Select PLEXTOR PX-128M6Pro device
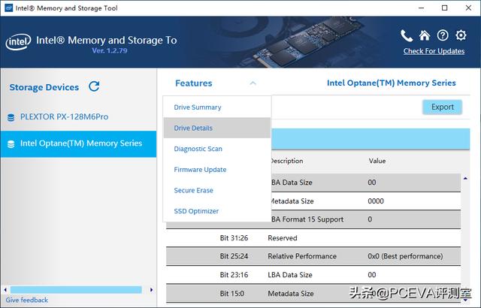Viewport: 481px width, 308px height. coord(78,116)
